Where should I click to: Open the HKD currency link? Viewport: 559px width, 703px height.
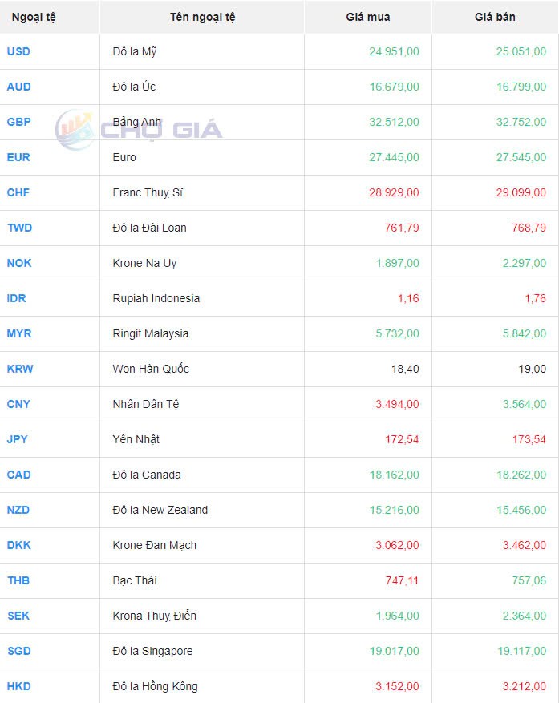(x=19, y=686)
